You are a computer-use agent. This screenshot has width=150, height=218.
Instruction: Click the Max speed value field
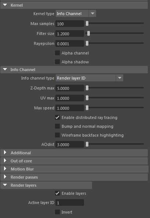pyautogui.click(x=70, y=108)
